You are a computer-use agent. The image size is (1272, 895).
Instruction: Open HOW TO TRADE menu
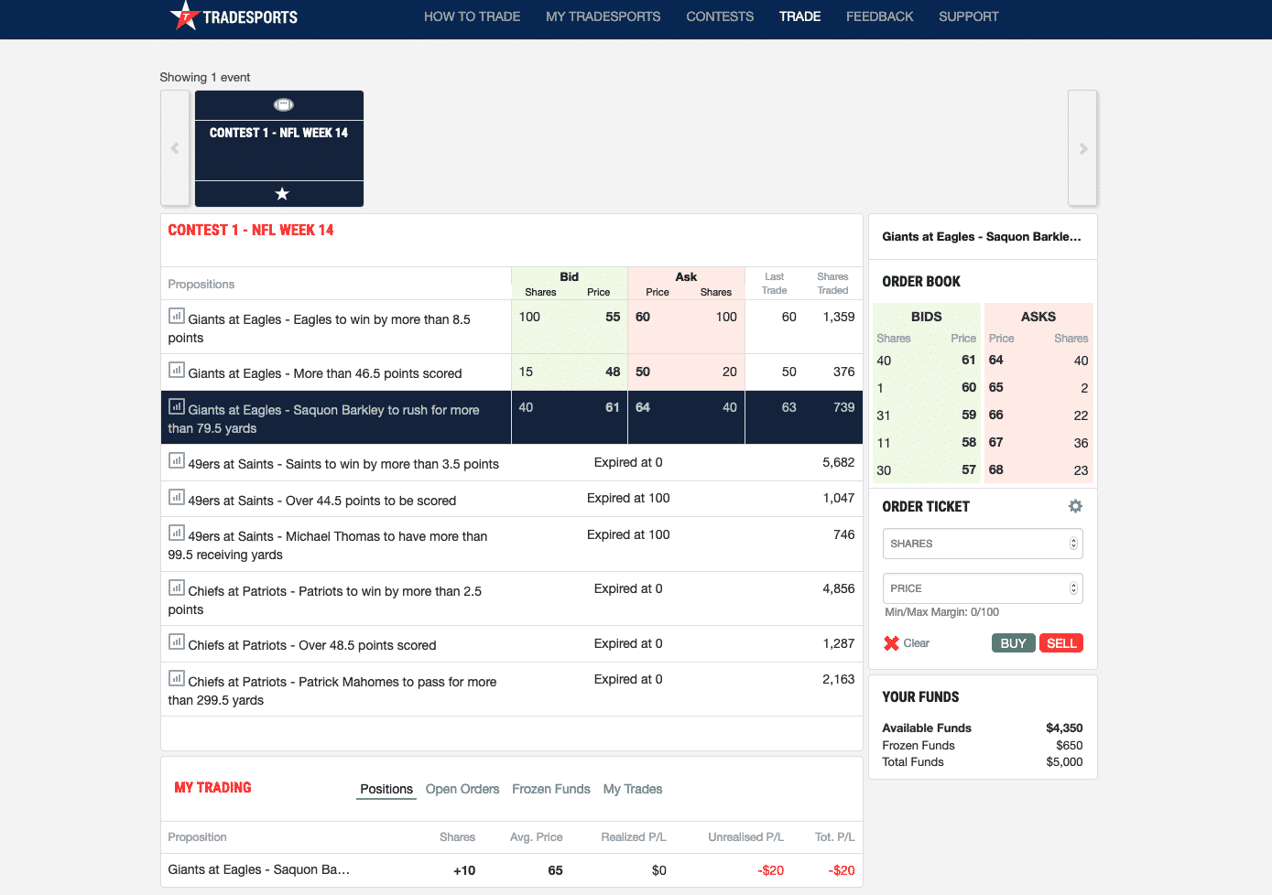point(472,16)
